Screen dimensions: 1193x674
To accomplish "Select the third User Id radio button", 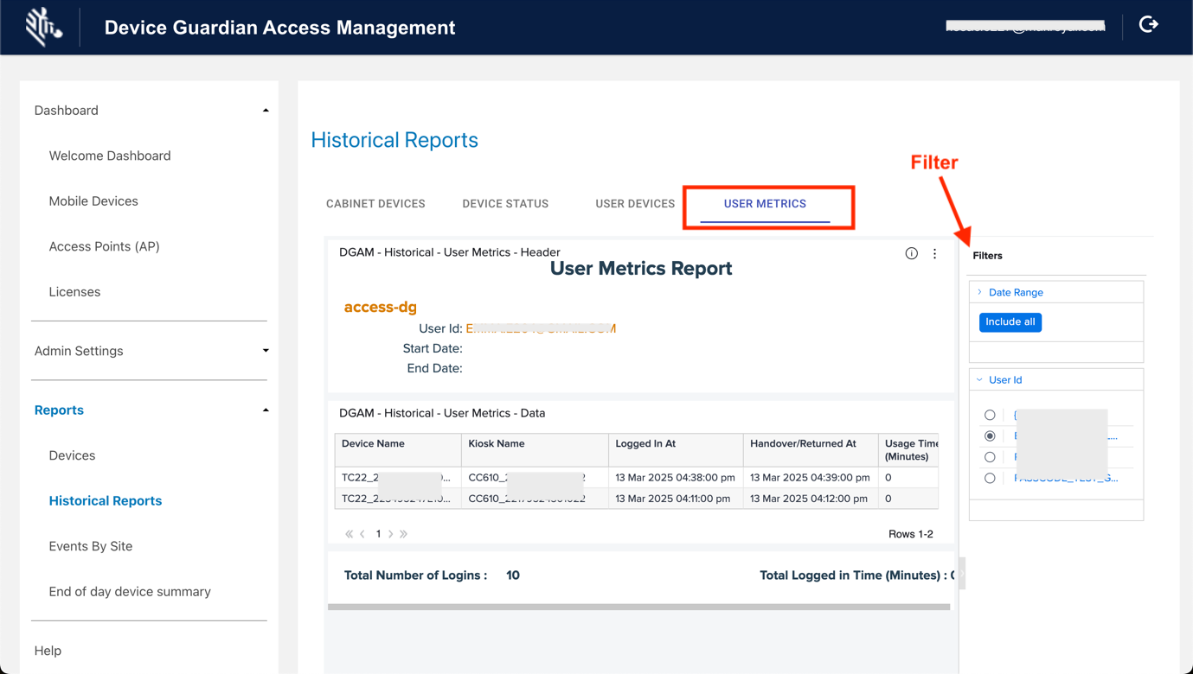I will (x=990, y=457).
